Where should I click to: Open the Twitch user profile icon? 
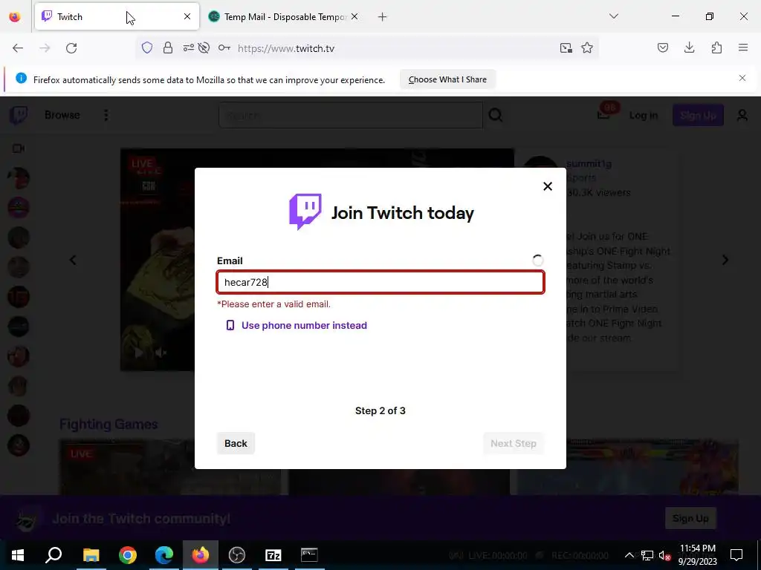point(742,115)
